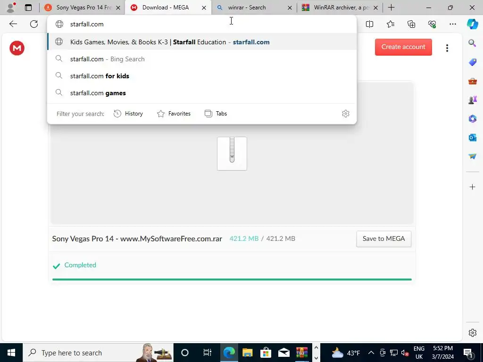Open WinRAR on taskbar

pos(302,353)
